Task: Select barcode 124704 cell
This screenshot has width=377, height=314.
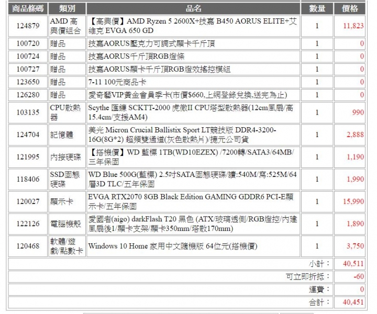Action: point(28,135)
